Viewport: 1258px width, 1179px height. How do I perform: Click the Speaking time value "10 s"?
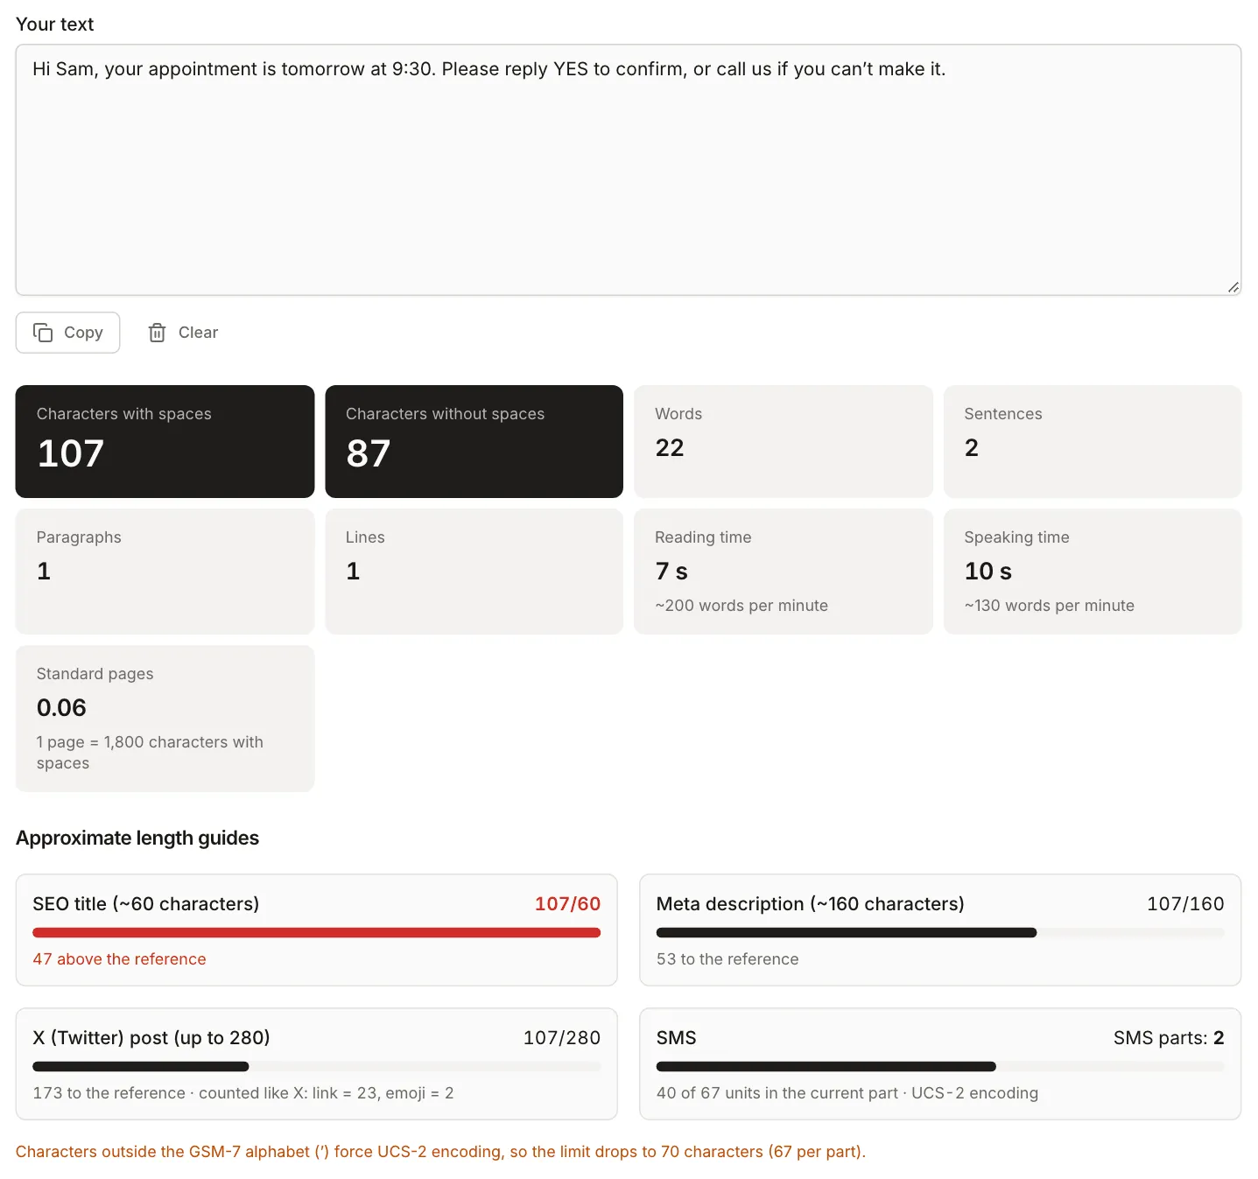988,572
